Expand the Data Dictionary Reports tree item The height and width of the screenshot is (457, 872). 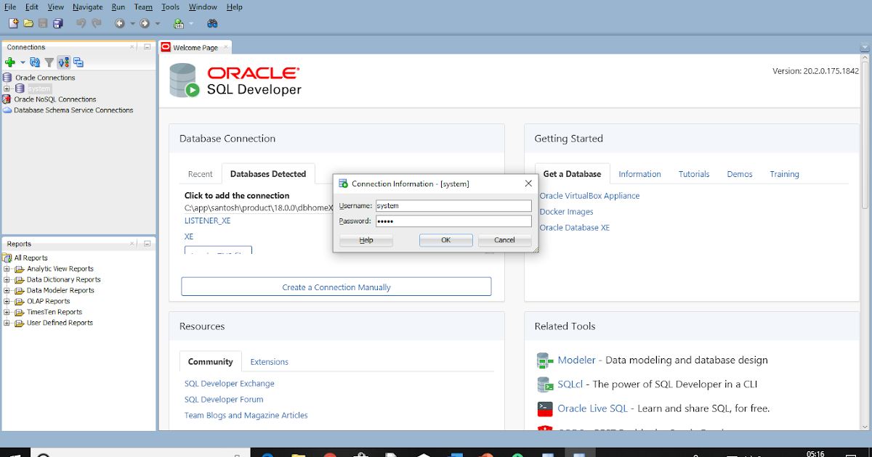pos(7,279)
